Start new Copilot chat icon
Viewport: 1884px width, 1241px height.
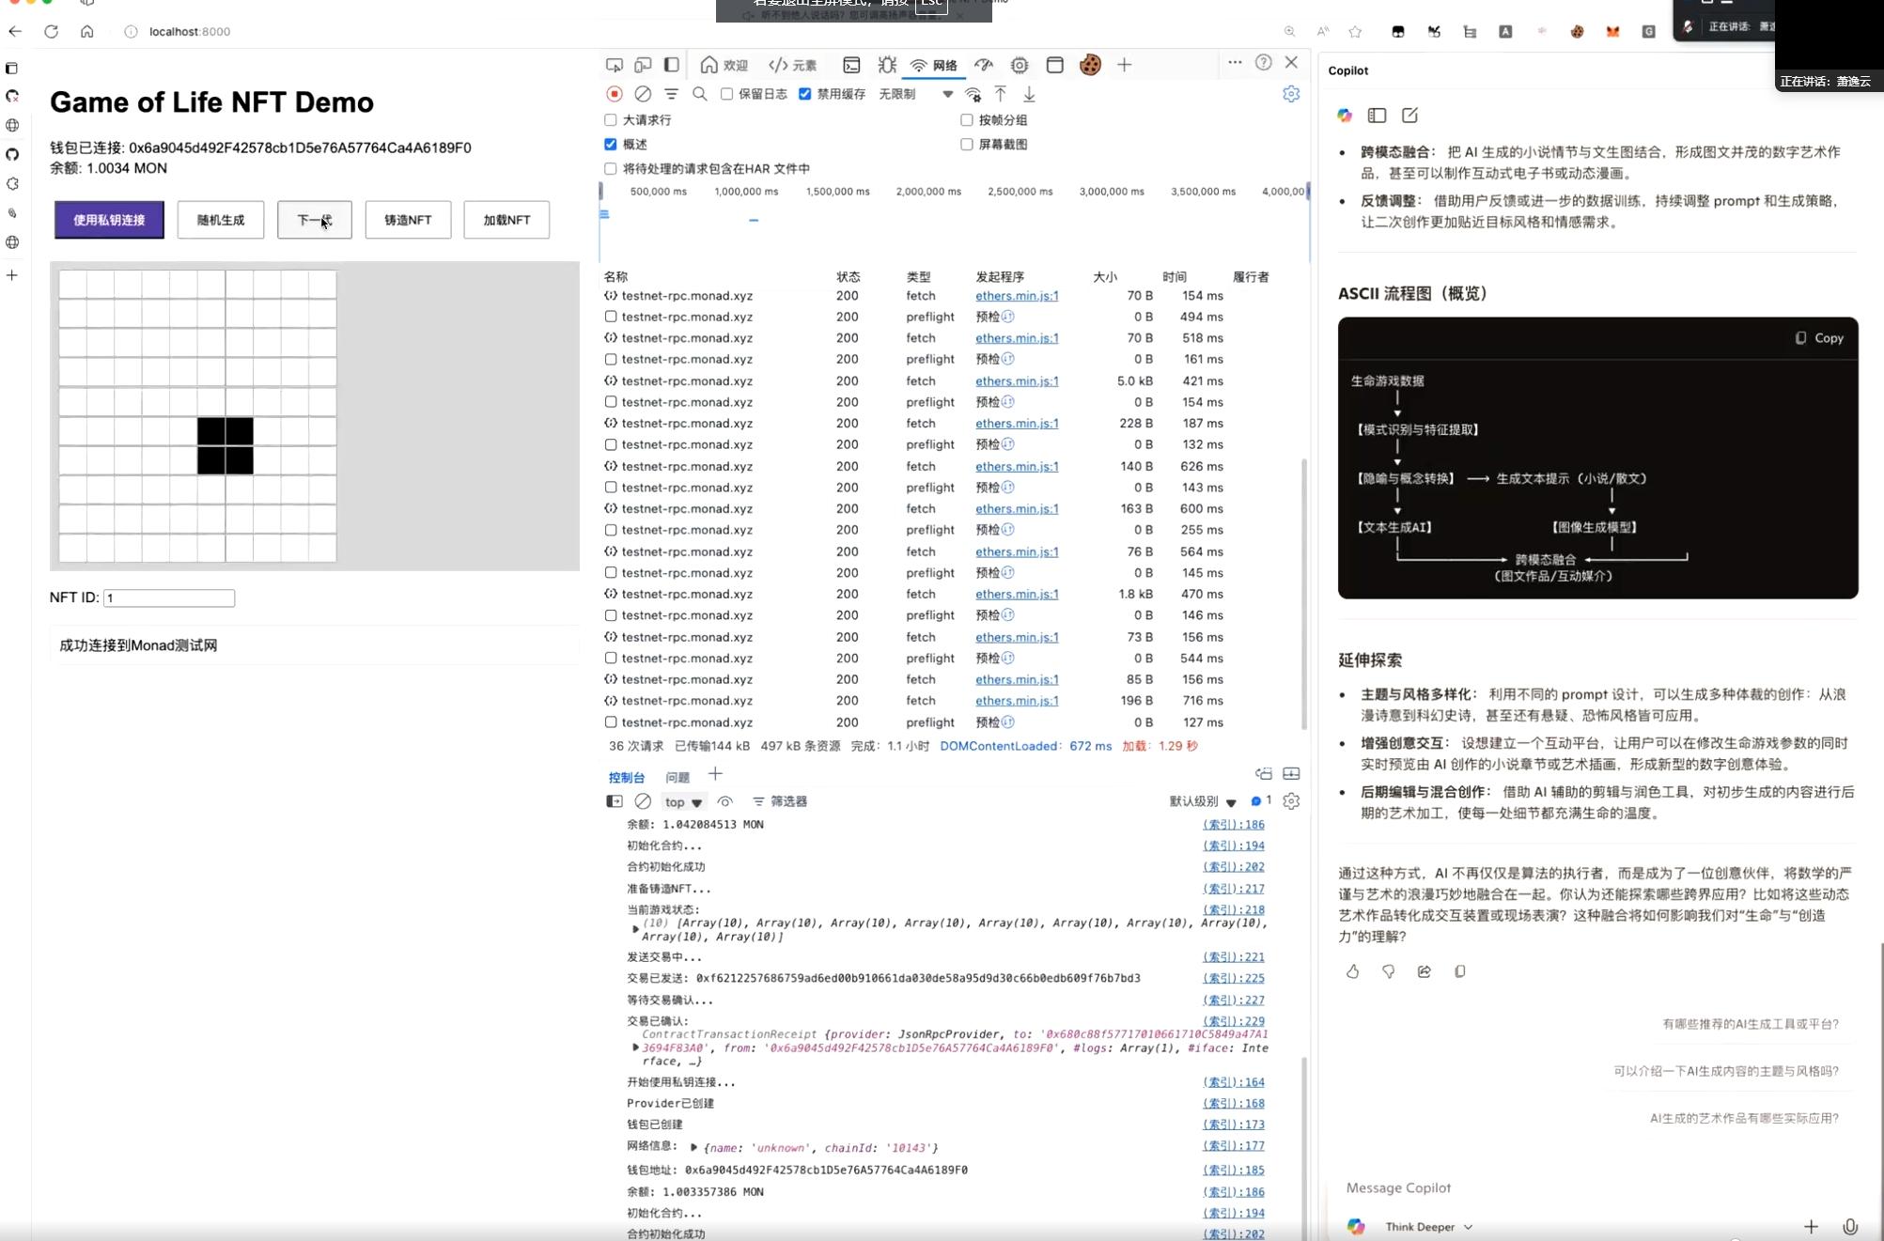pos(1409,116)
